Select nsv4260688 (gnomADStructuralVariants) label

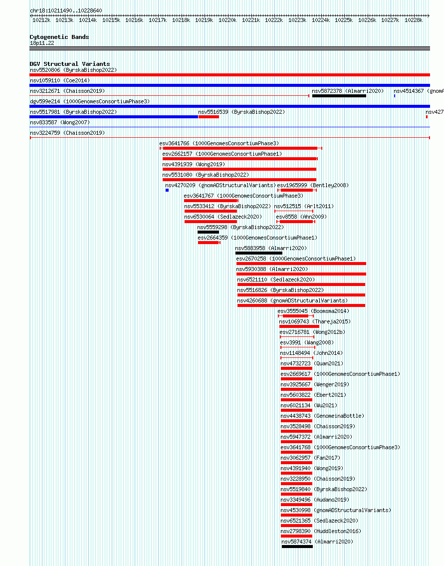coord(292,300)
